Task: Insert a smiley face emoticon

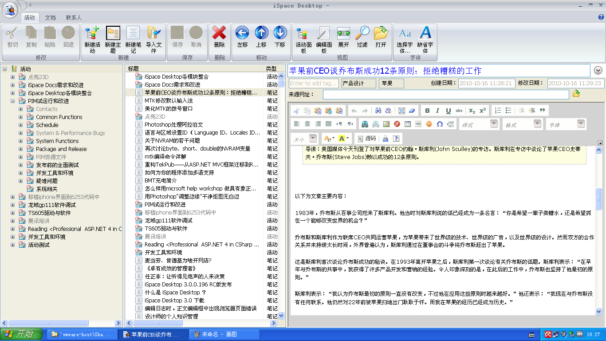Action: (x=429, y=124)
